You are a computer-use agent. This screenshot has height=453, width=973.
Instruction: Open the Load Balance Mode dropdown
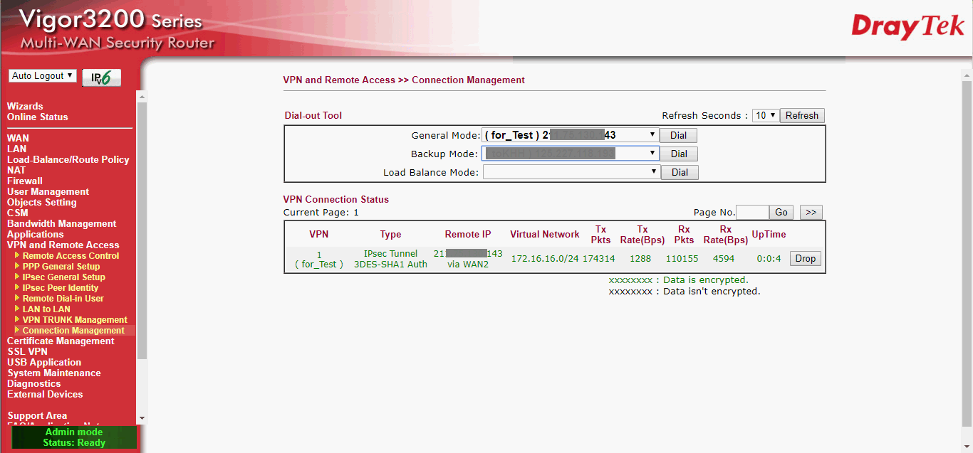pyautogui.click(x=571, y=172)
